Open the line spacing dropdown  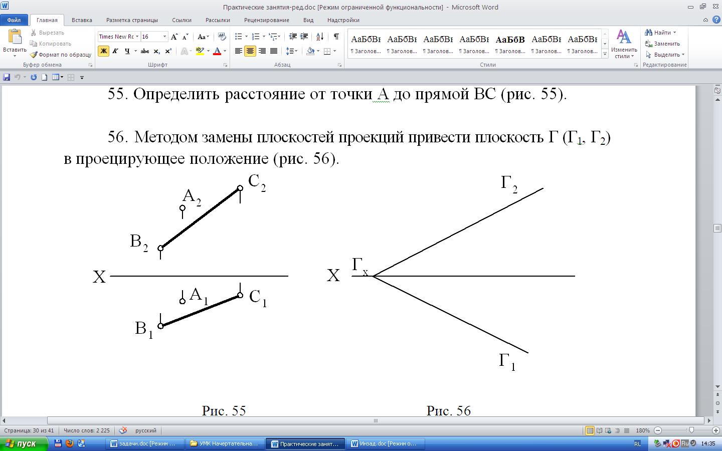click(292, 51)
